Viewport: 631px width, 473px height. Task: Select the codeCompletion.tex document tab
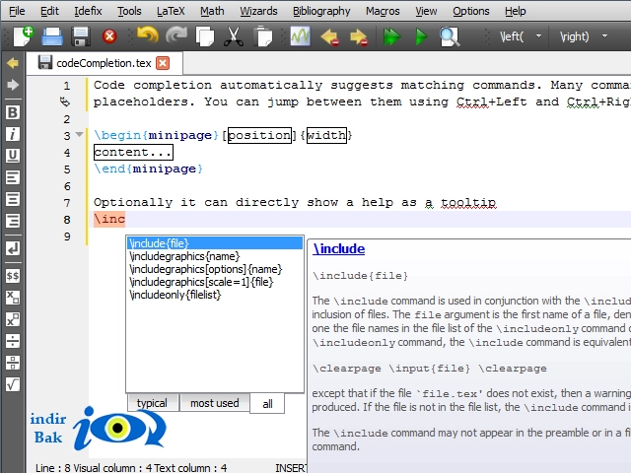[x=105, y=63]
